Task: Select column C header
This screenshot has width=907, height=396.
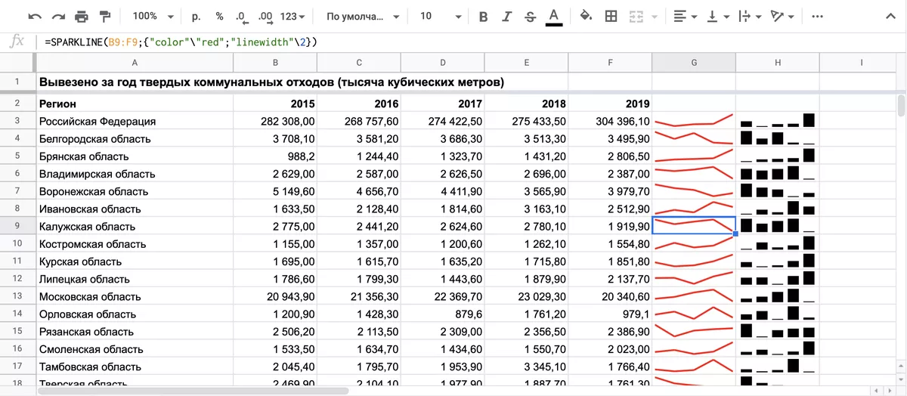Action: pos(359,63)
